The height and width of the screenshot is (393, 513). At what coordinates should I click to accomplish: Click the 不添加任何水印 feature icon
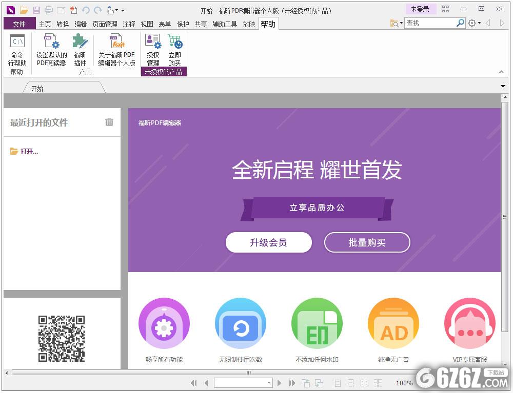pos(317,323)
